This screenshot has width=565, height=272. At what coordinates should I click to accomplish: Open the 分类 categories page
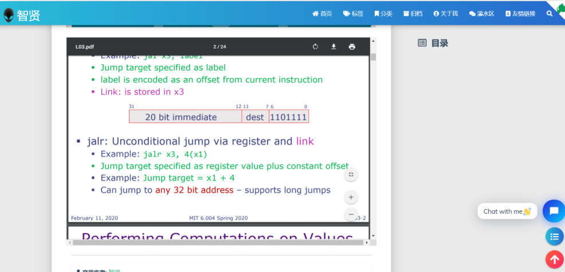pos(383,13)
